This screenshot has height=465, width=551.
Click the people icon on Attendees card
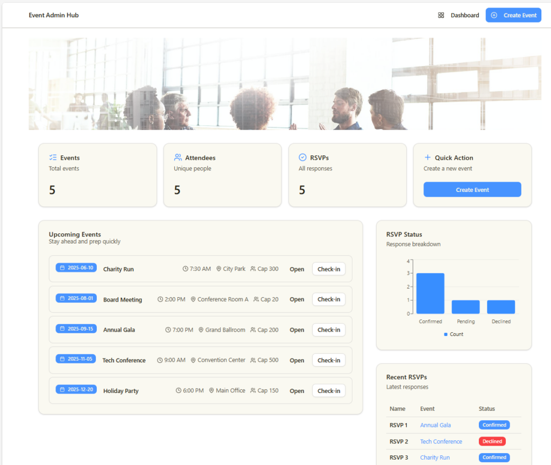pos(178,158)
